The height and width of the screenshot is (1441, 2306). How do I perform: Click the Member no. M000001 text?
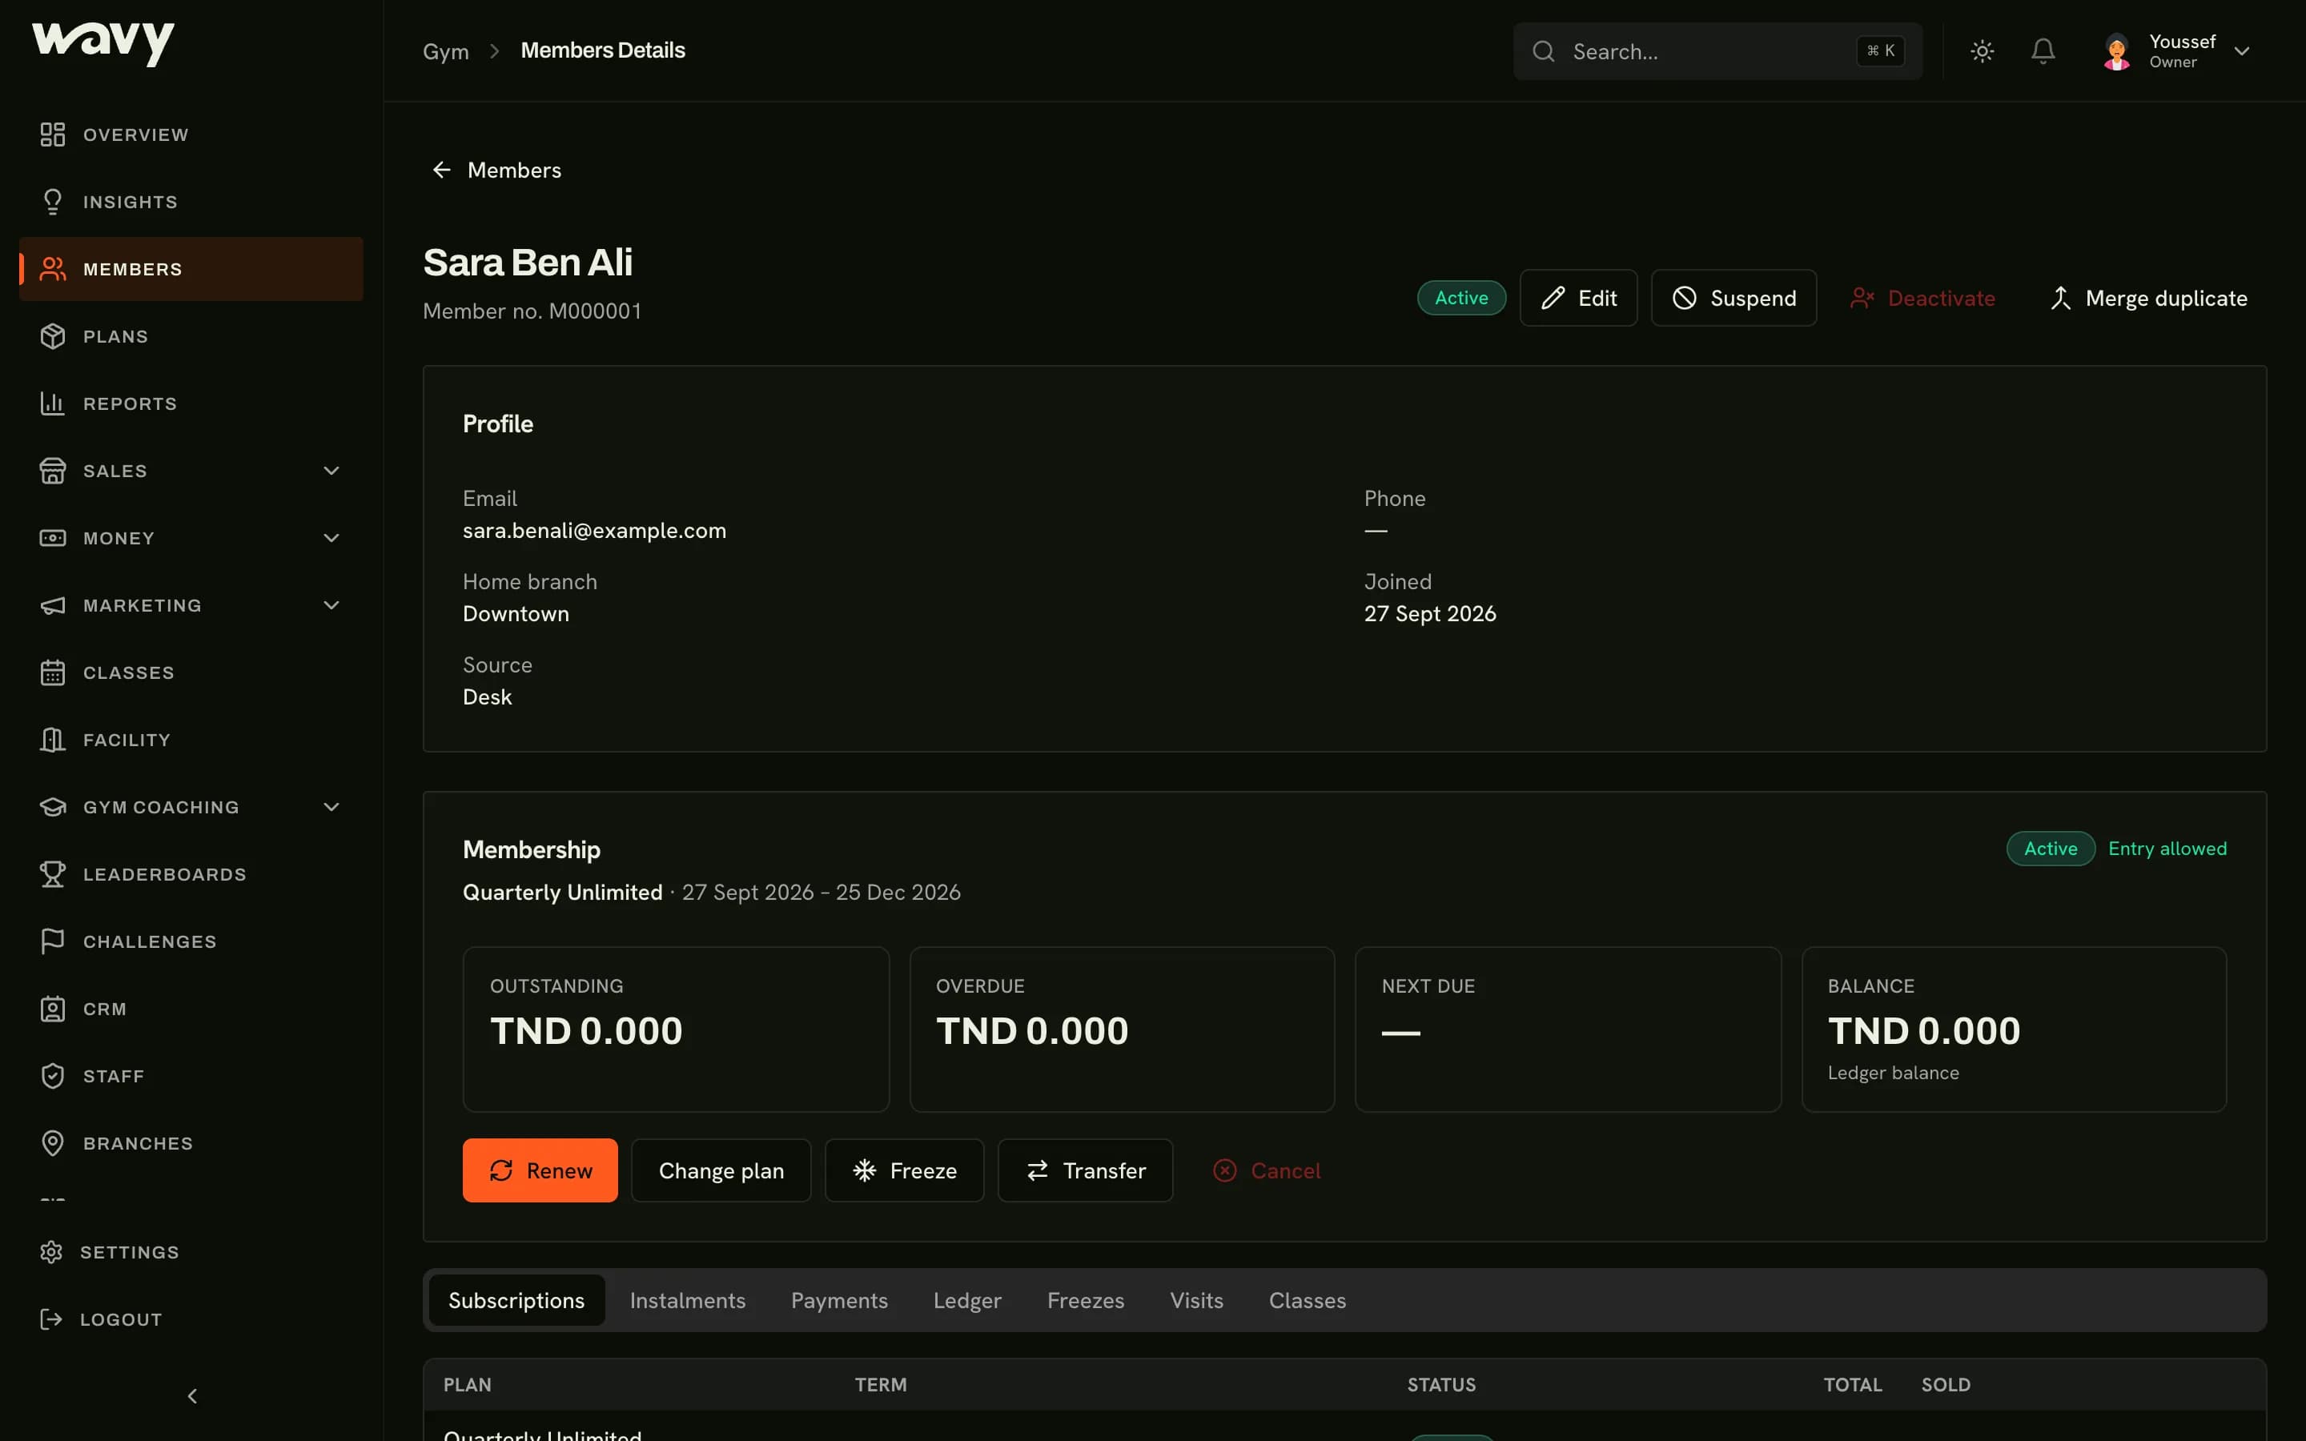pos(532,311)
